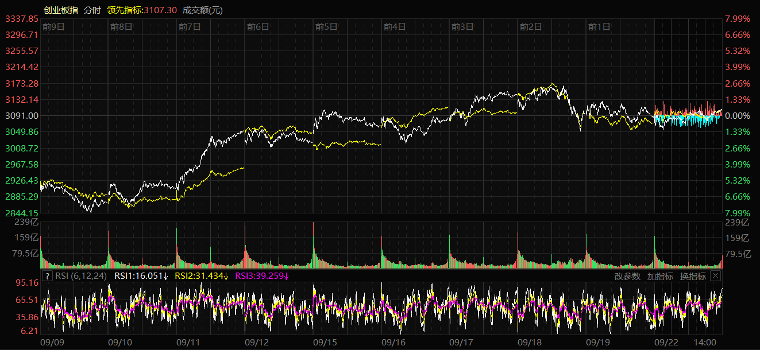The image size is (760, 350).
Task: Click the RSI (6,12,24) indicator name
Action: click(82, 276)
